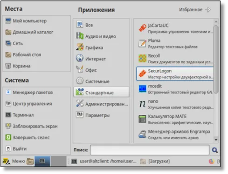The height and width of the screenshot is (174, 228).
Task: Select the Все applications category
Action: click(x=101, y=25)
